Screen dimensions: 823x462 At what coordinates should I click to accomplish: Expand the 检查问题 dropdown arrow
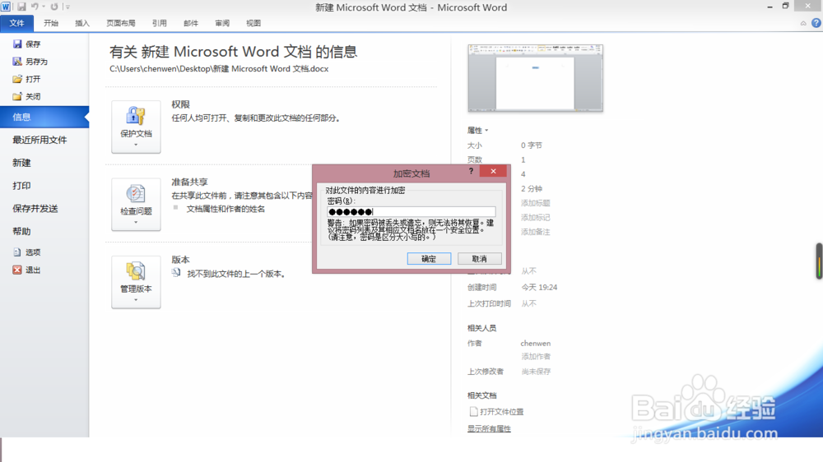tap(136, 222)
